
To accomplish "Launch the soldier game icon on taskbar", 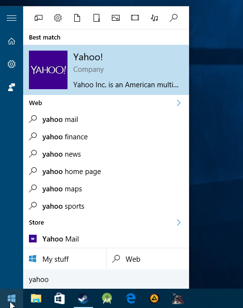I will [178, 298].
